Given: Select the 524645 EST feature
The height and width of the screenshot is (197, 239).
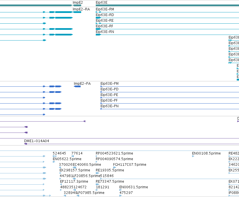Looking at the screenshot, I should [x=55, y=156].
